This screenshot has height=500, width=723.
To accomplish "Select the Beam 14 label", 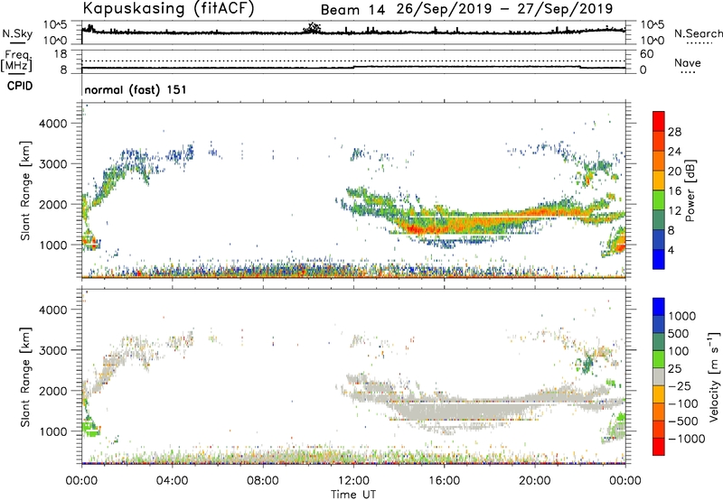I will click(352, 10).
